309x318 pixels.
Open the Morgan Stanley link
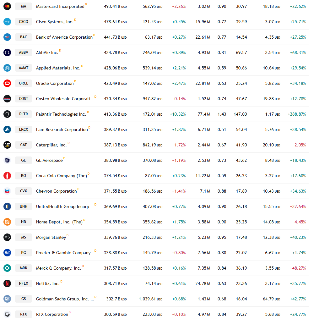[x=51, y=238]
